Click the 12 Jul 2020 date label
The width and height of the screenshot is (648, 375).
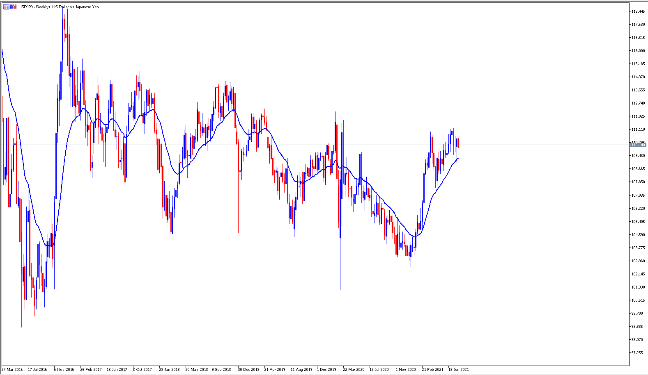click(379, 370)
